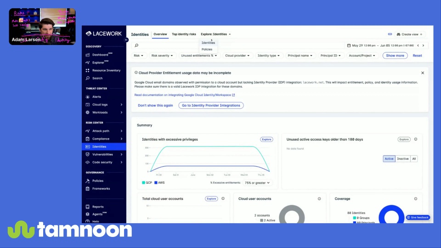Open Unused entitlements % filter dropdown
The image size is (441, 248).
click(199, 56)
